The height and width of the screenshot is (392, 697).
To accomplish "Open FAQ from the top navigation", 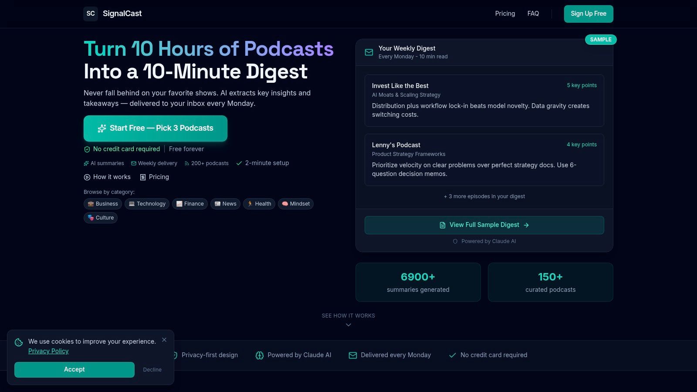I will tap(533, 14).
